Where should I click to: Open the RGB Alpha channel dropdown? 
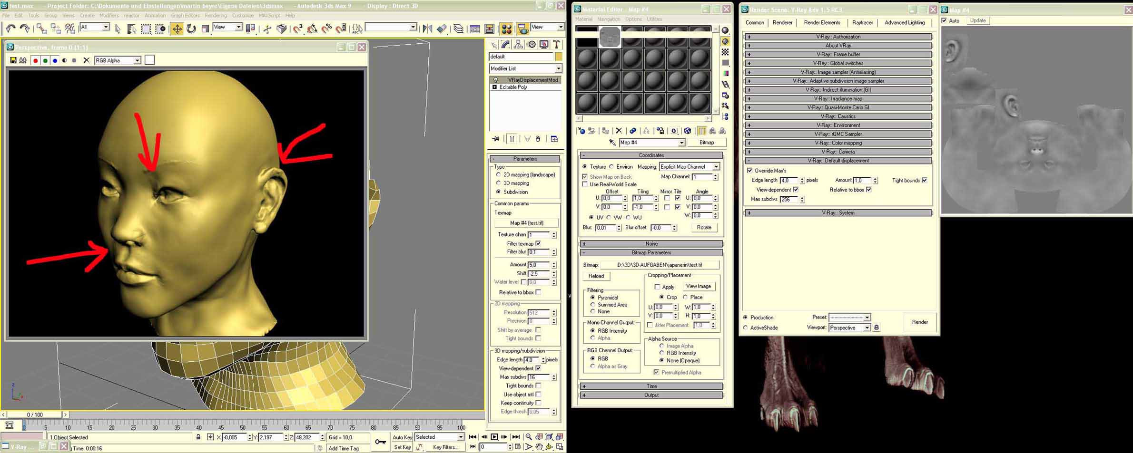point(118,60)
